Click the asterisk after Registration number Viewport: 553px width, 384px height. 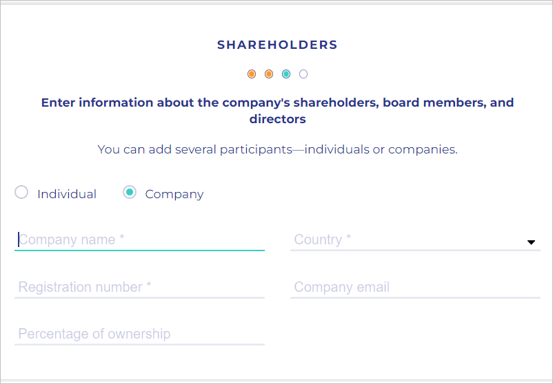coord(148,286)
